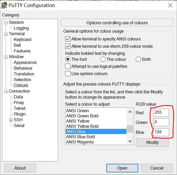Expand the SSH tree node
Screen dimensions: 177x175
click(x=11, y=120)
